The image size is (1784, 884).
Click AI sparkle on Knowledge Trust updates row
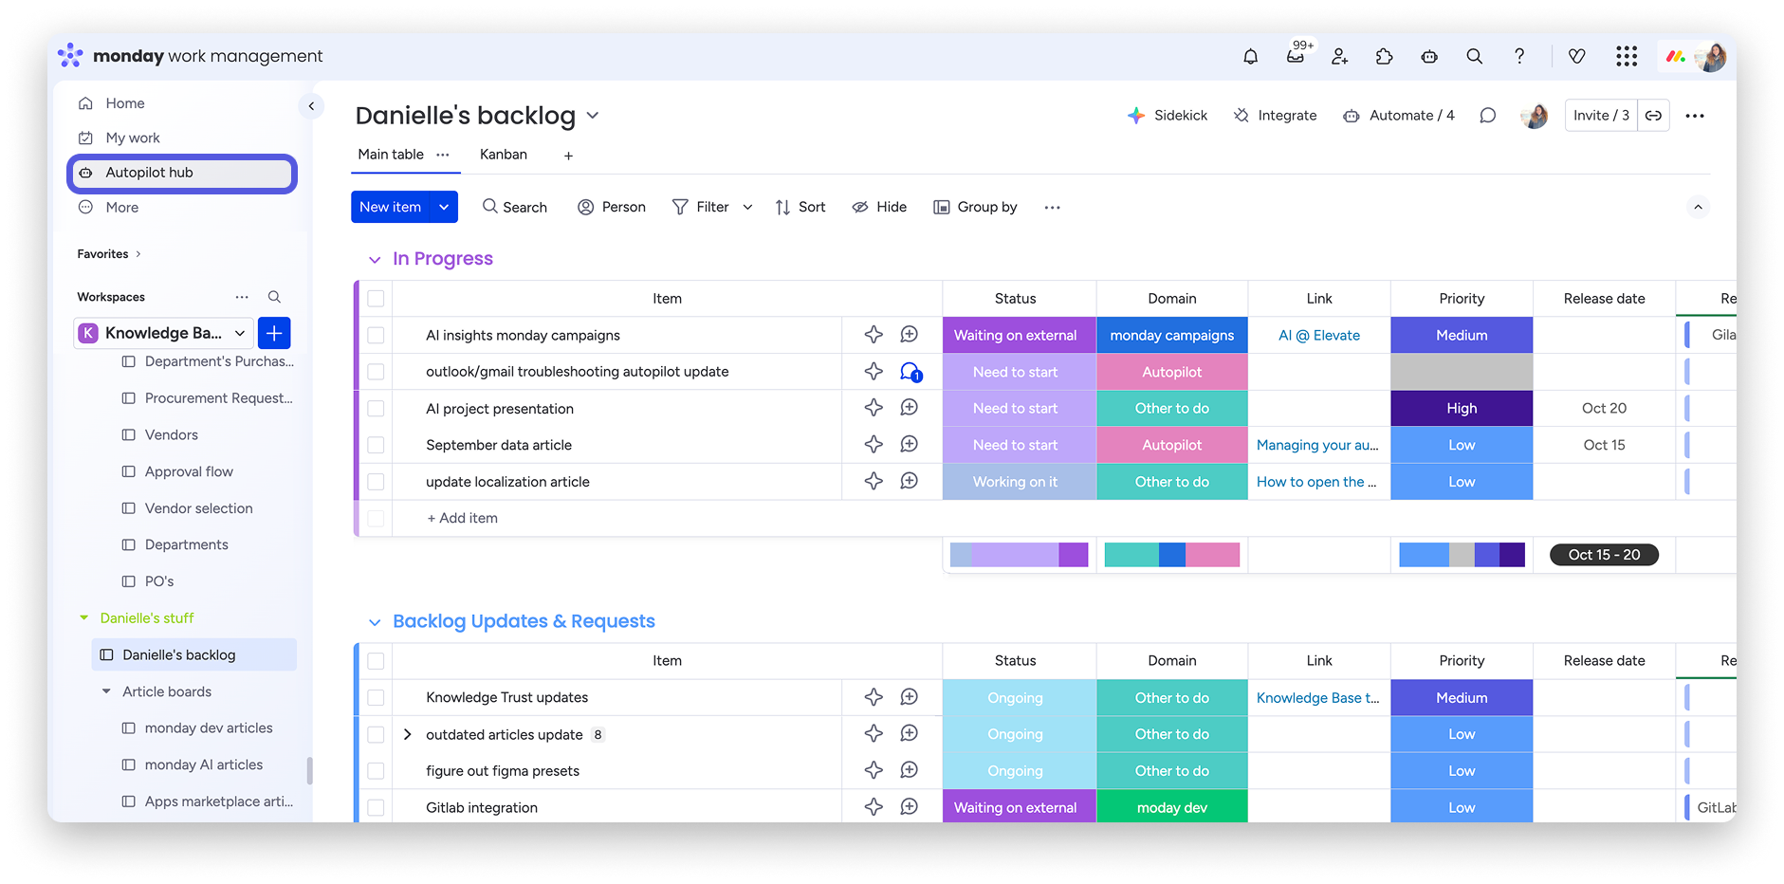point(874,697)
